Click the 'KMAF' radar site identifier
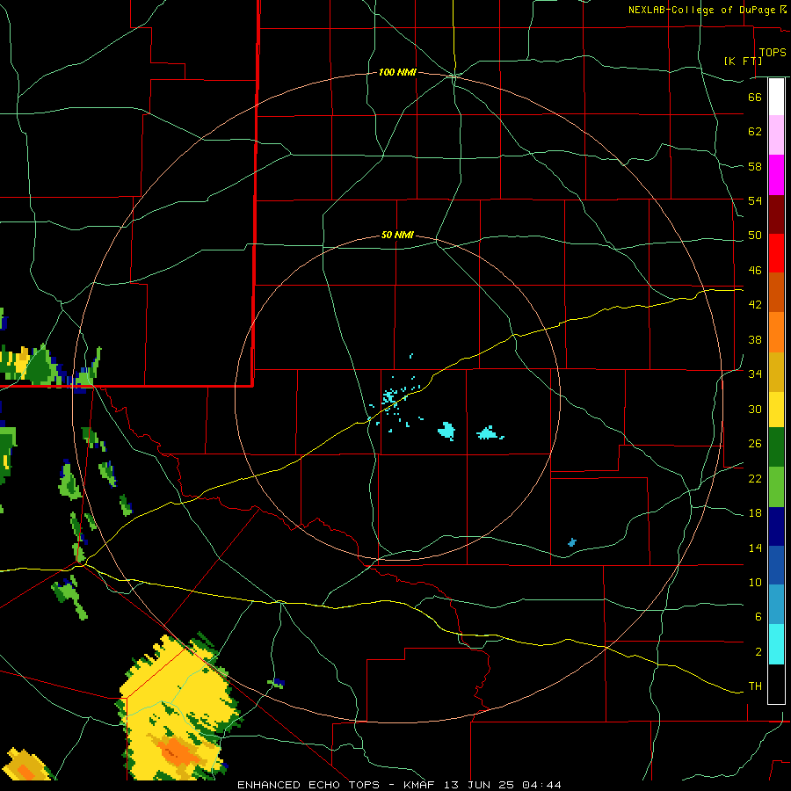This screenshot has width=791, height=791. point(421,785)
